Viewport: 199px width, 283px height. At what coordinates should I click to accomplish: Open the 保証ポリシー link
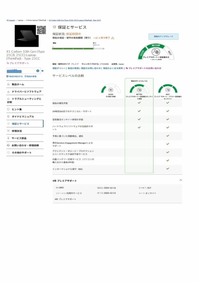59,68
